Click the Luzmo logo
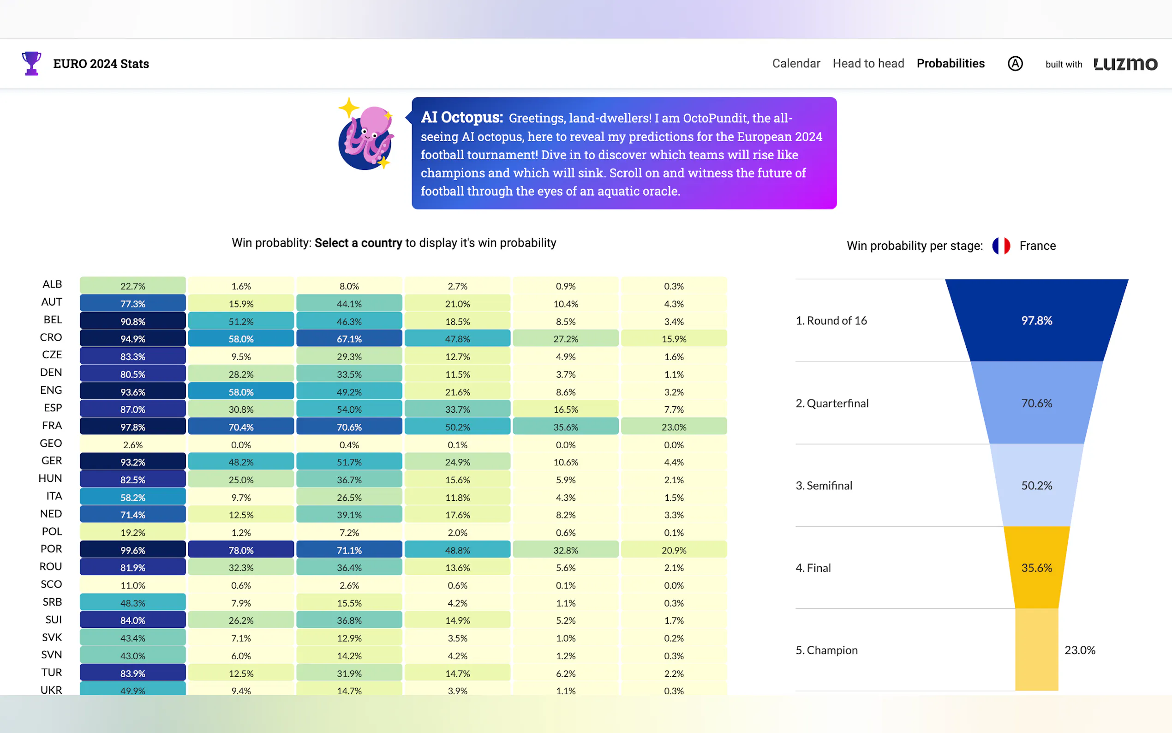This screenshot has height=733, width=1172. 1125,64
